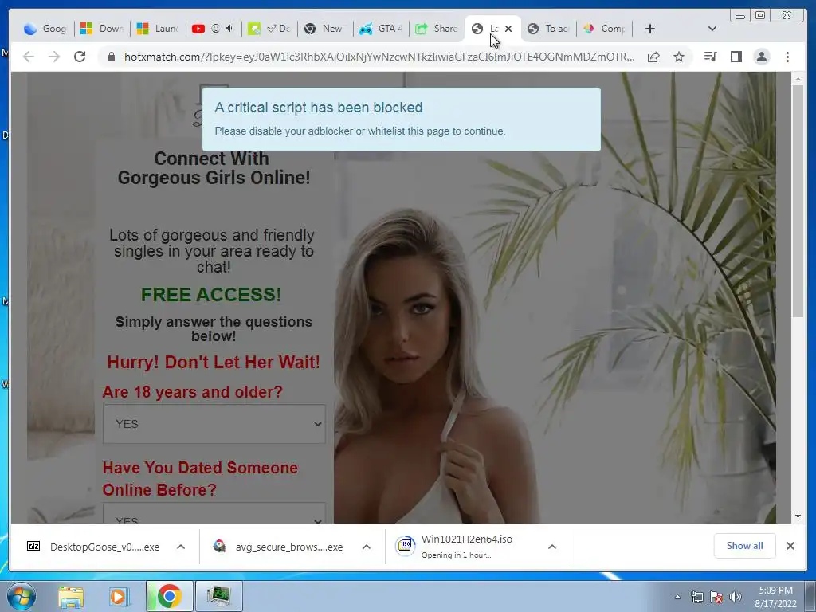Launch Windows Media Player from taskbar
This screenshot has height=612, width=816.
(120, 596)
